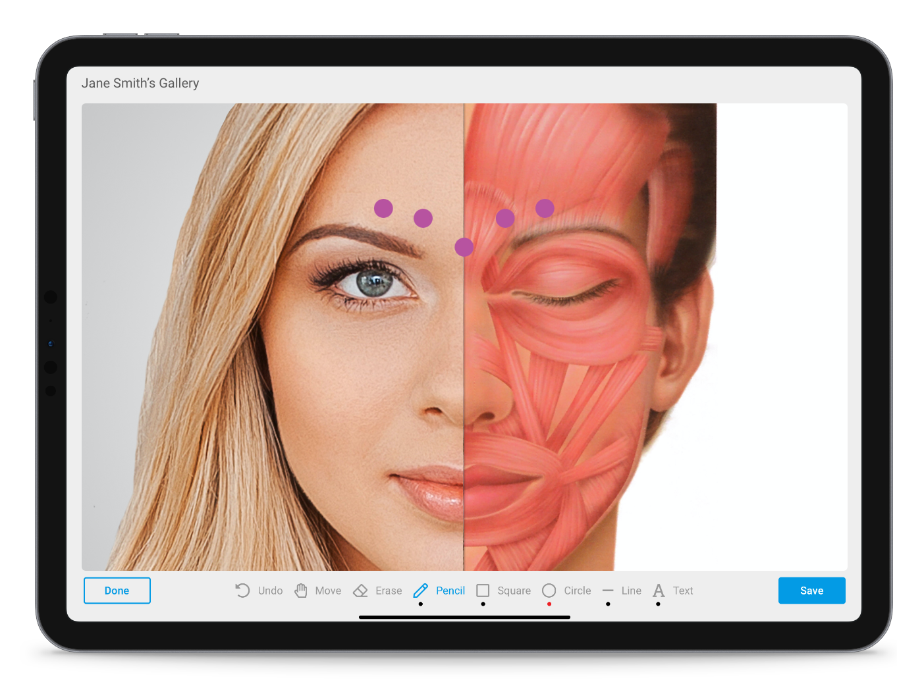The height and width of the screenshot is (688, 897).
Task: Select the Text annotation tool
Action: pos(672,591)
